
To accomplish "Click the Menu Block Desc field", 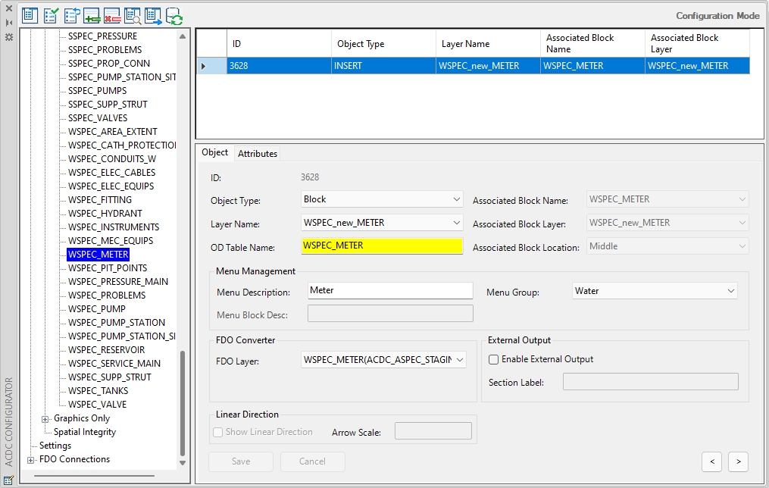I will (x=390, y=314).
